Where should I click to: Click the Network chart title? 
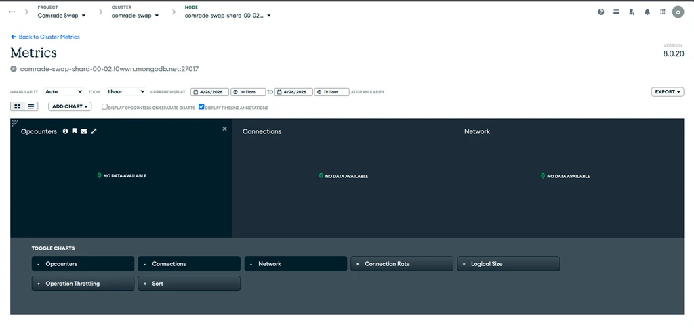pyautogui.click(x=477, y=131)
